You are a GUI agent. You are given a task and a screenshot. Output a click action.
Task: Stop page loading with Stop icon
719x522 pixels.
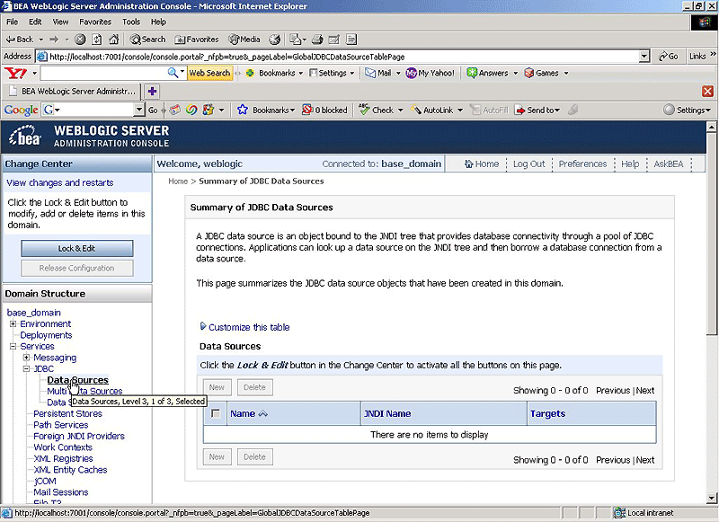80,40
